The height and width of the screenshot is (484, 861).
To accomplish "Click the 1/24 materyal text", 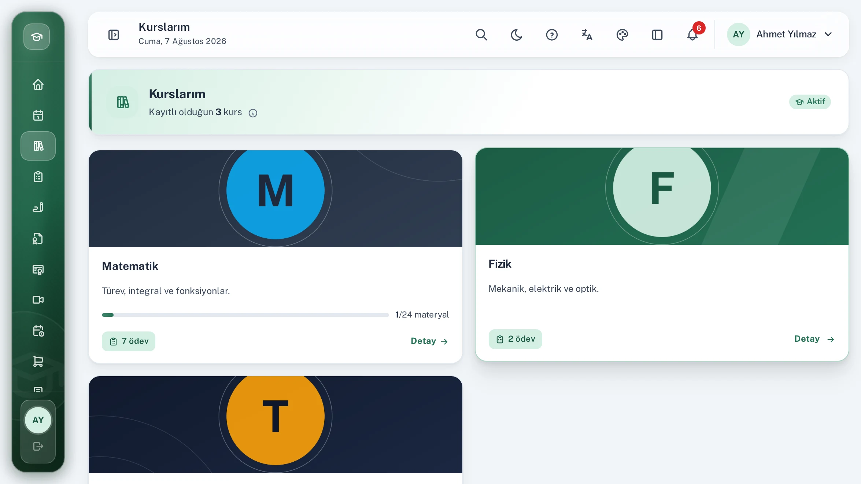I will [422, 315].
